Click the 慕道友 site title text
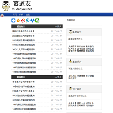 [x=22, y=3]
